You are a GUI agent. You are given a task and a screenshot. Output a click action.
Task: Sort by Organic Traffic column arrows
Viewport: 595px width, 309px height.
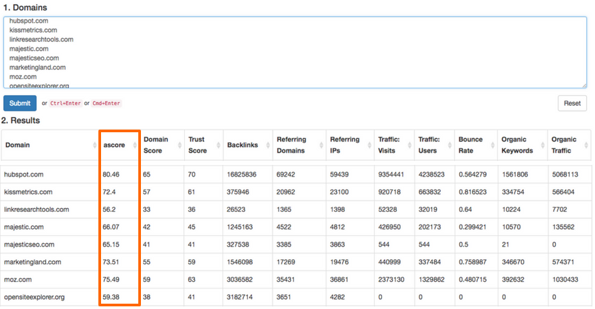pos(586,145)
